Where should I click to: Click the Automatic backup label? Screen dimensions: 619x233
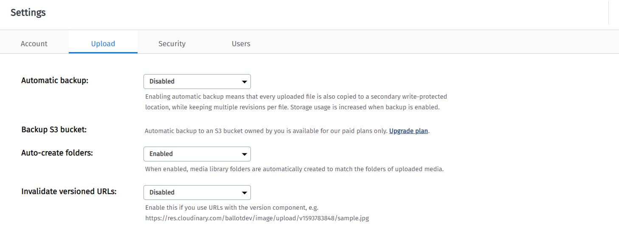55,80
